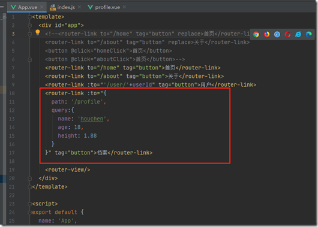Image resolution: width=318 pixels, height=227 pixels.
Task: Open preview in Chrome browser icon
Action: click(x=256, y=34)
